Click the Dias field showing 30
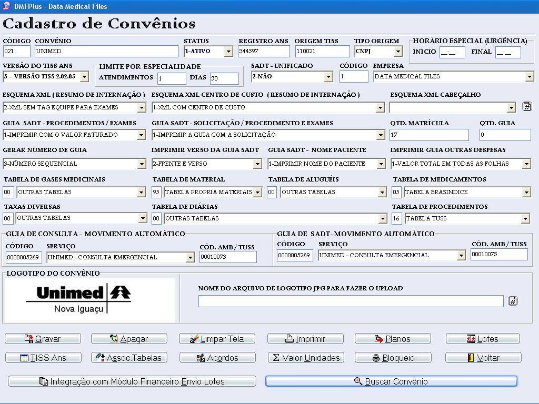Screen dimensions: 539x404 pyautogui.click(x=224, y=78)
